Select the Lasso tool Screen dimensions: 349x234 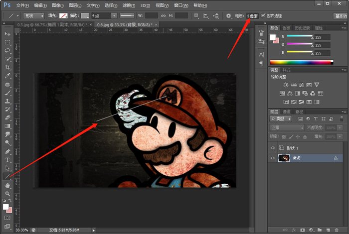(x=7, y=50)
